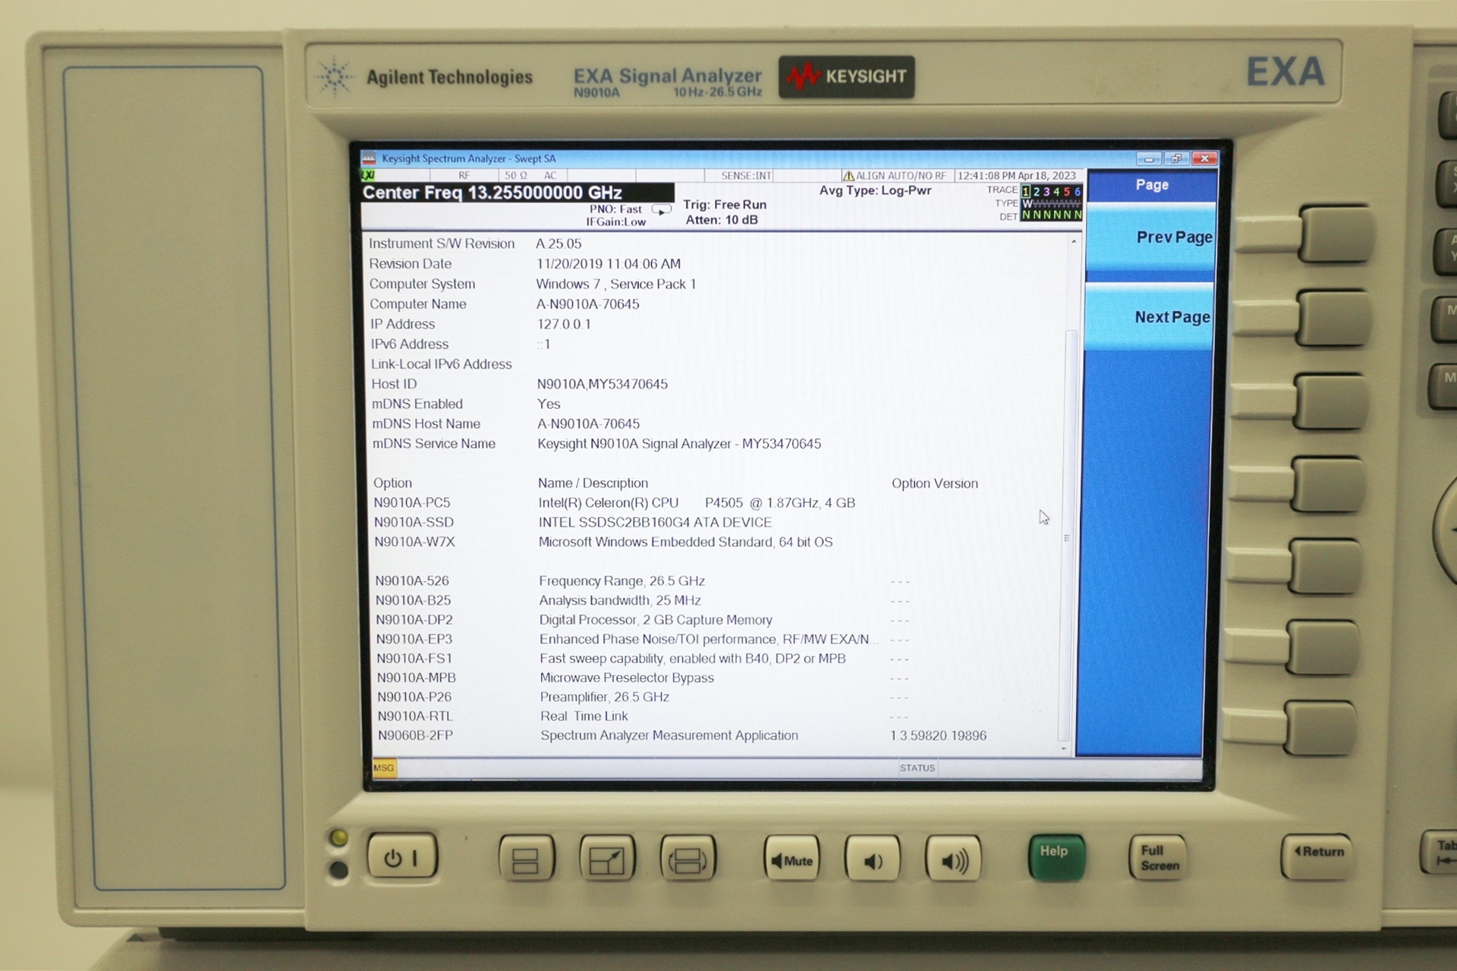The height and width of the screenshot is (971, 1457).
Task: Select trace number 3 indicator
Action: click(1046, 191)
